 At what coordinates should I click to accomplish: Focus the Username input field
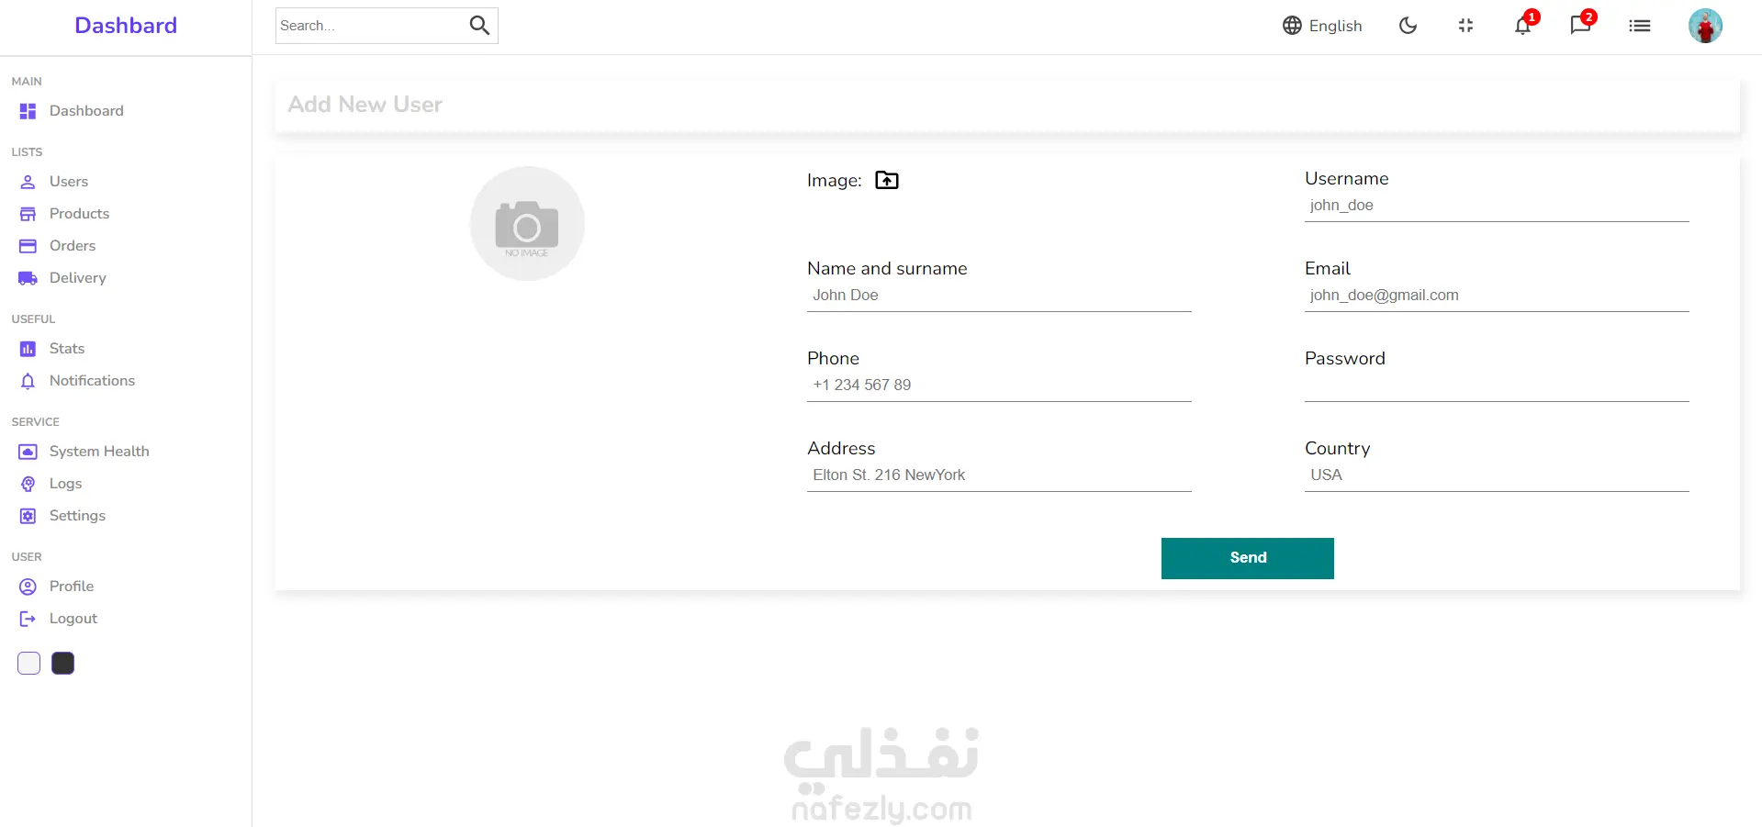click(1497, 206)
